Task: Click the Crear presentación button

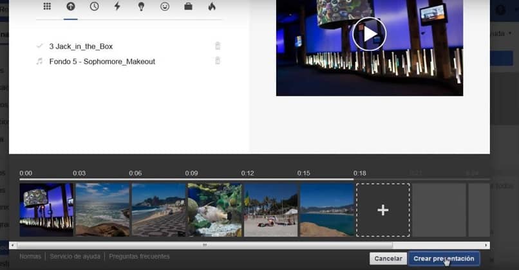Action: click(x=444, y=259)
